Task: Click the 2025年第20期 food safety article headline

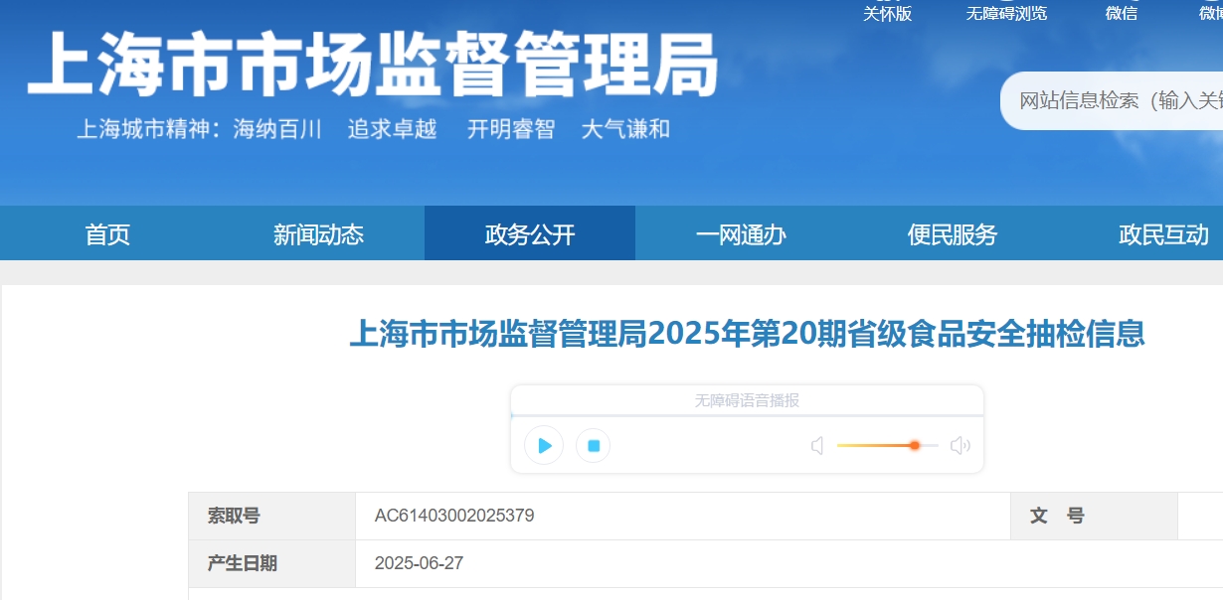Action: (747, 334)
